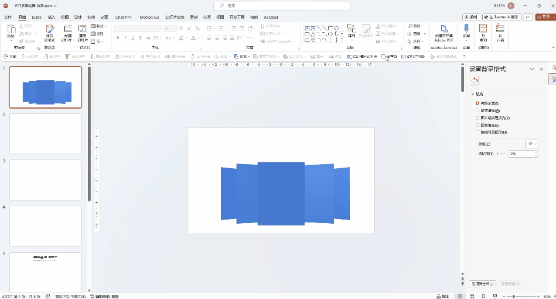556x299 pixels.
Task: Collapse the Fill section expander
Action: 473,94
